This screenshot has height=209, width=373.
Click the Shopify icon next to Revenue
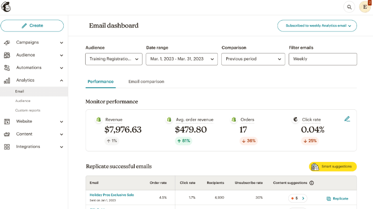tap(99, 119)
